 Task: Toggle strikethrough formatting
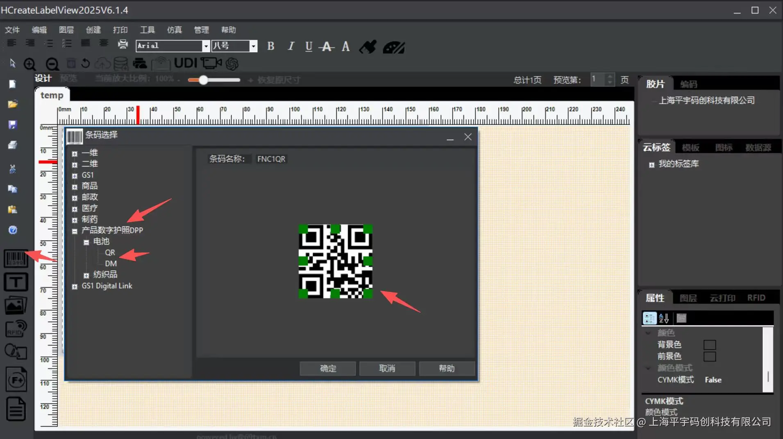click(x=327, y=46)
